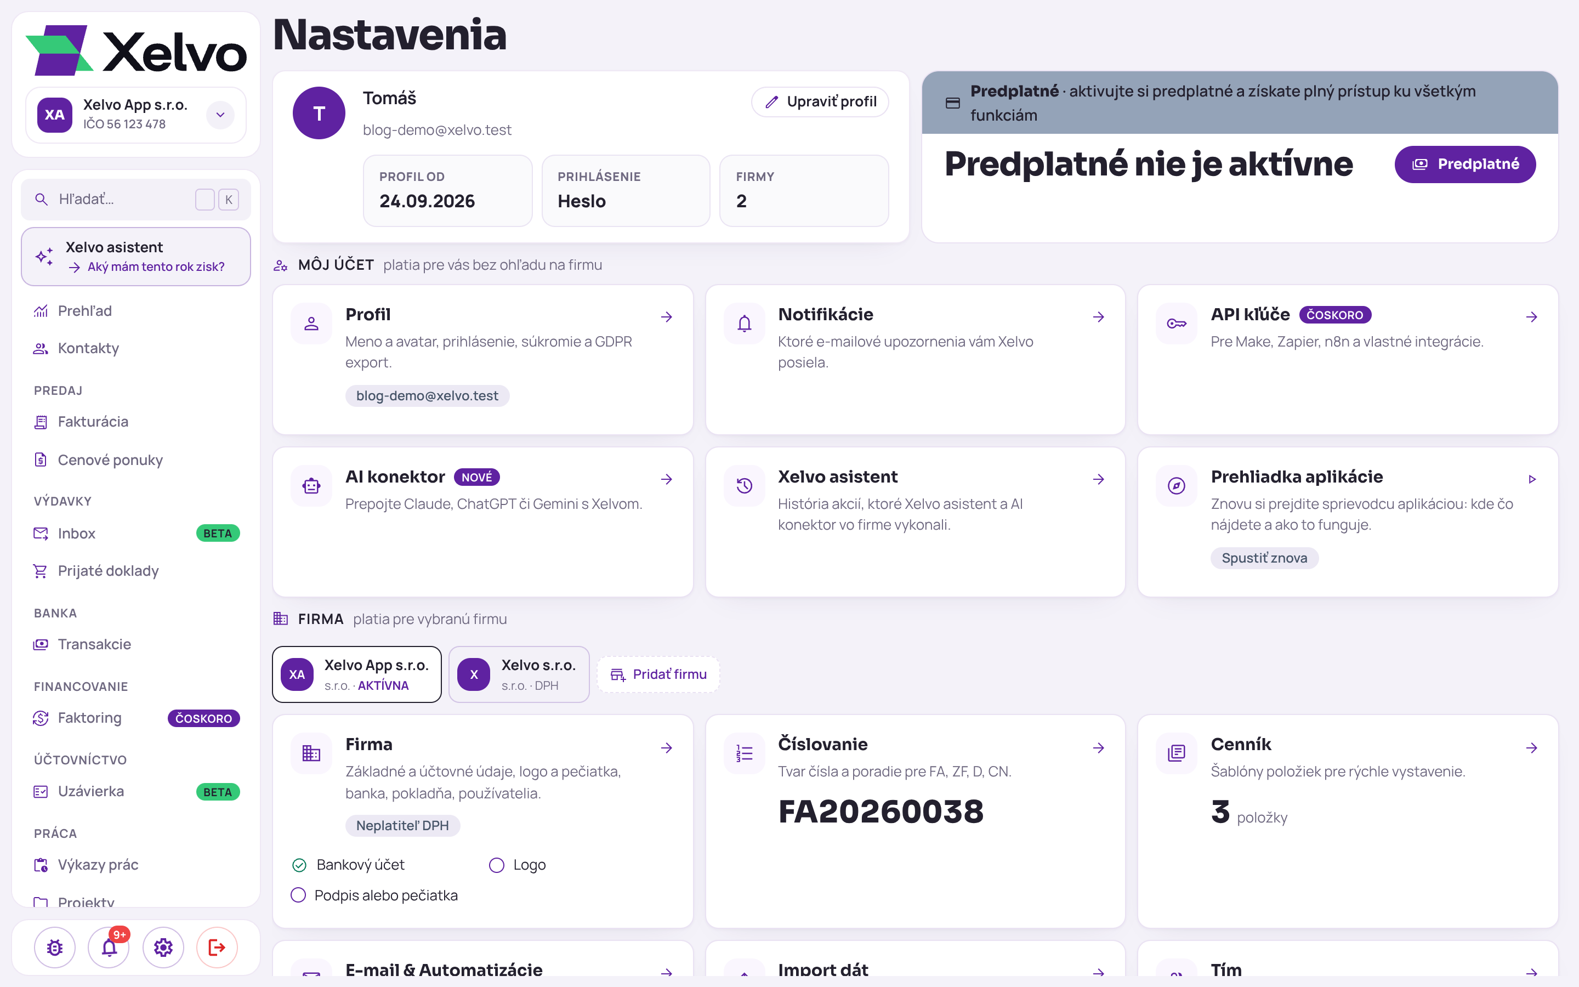The height and width of the screenshot is (987, 1579).
Task: Go to Prehľad in the sidebar
Action: [136, 311]
